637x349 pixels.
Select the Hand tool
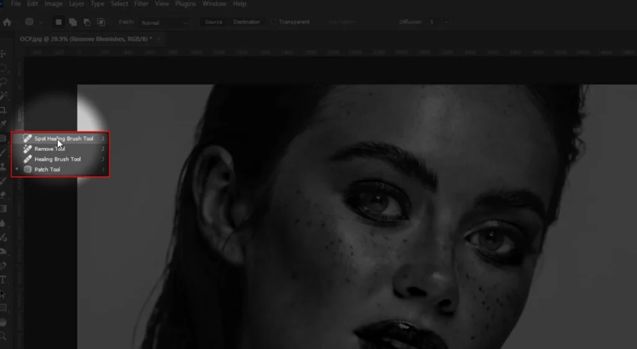pos(3,322)
